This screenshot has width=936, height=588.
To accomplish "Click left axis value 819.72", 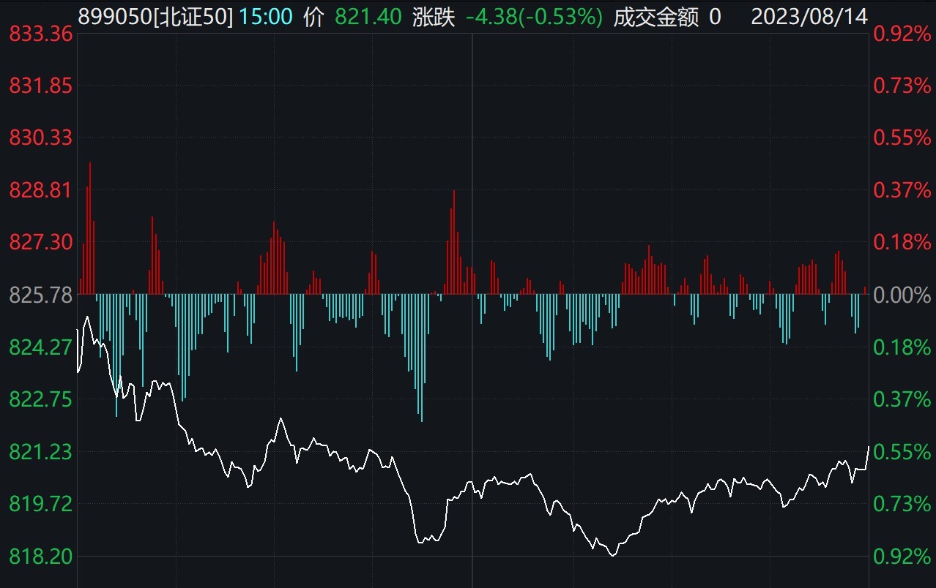I will pyautogui.click(x=40, y=504).
